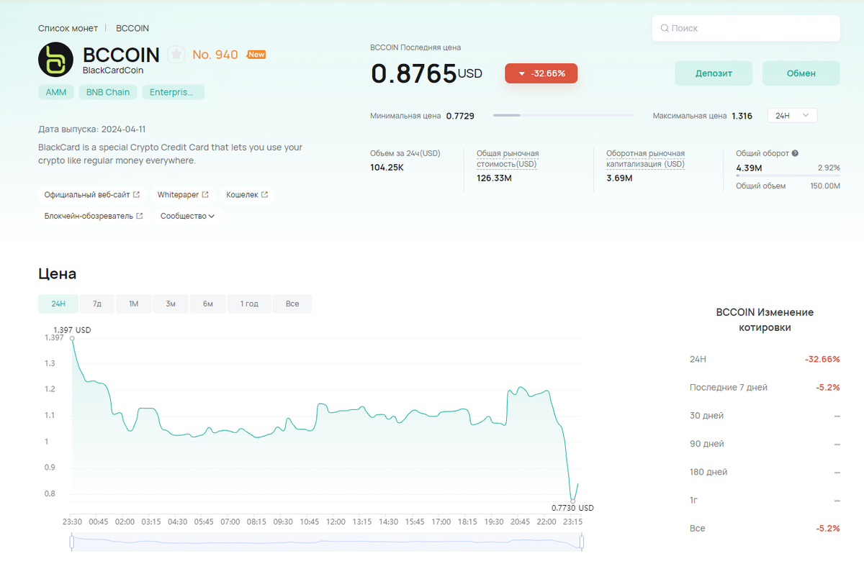Image resolution: width=864 pixels, height=574 pixels.
Task: Click the 126.33M market value
Action: (494, 178)
